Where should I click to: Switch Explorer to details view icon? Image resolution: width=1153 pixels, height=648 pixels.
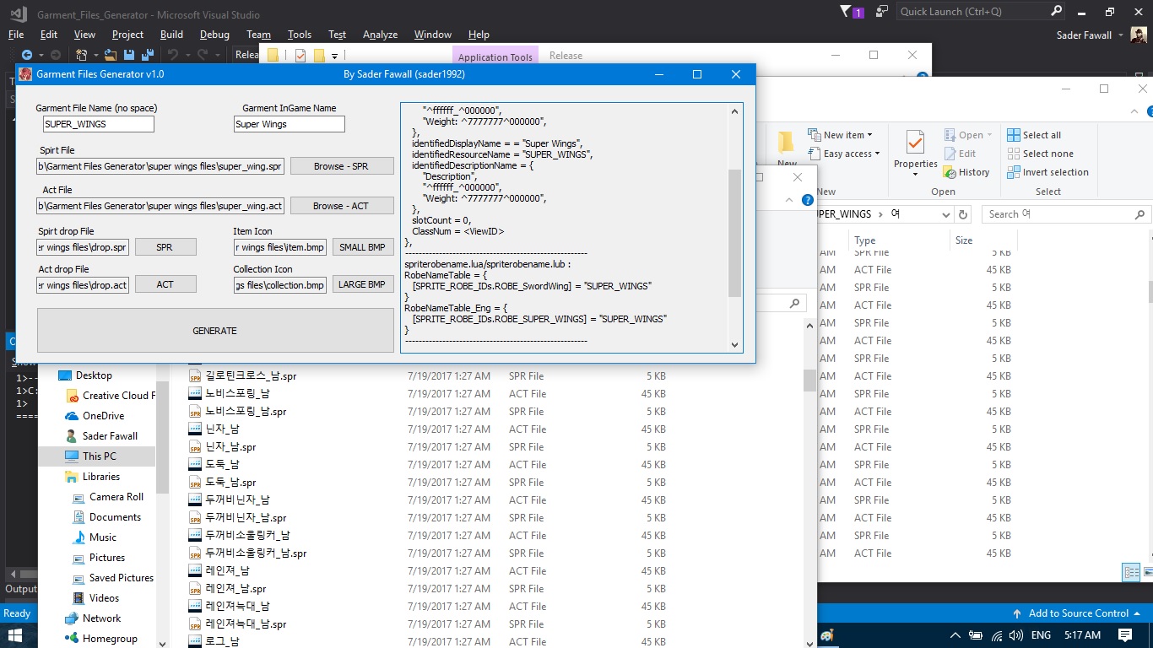1131,573
